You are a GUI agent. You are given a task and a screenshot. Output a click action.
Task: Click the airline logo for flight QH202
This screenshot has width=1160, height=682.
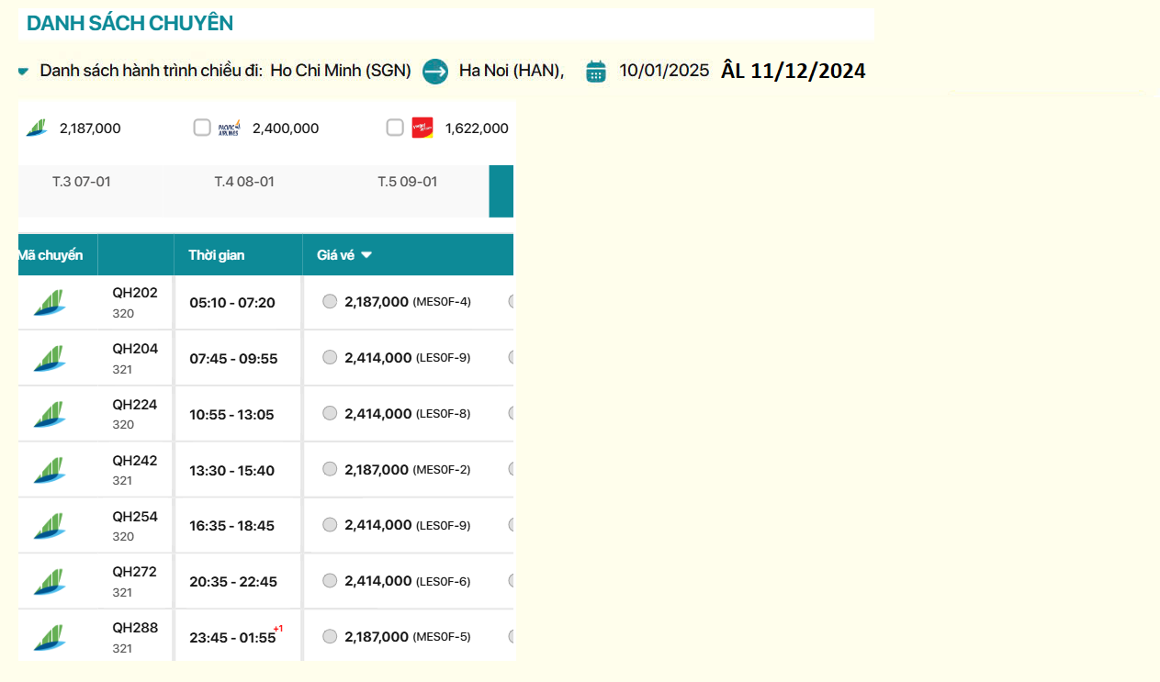coord(50,303)
